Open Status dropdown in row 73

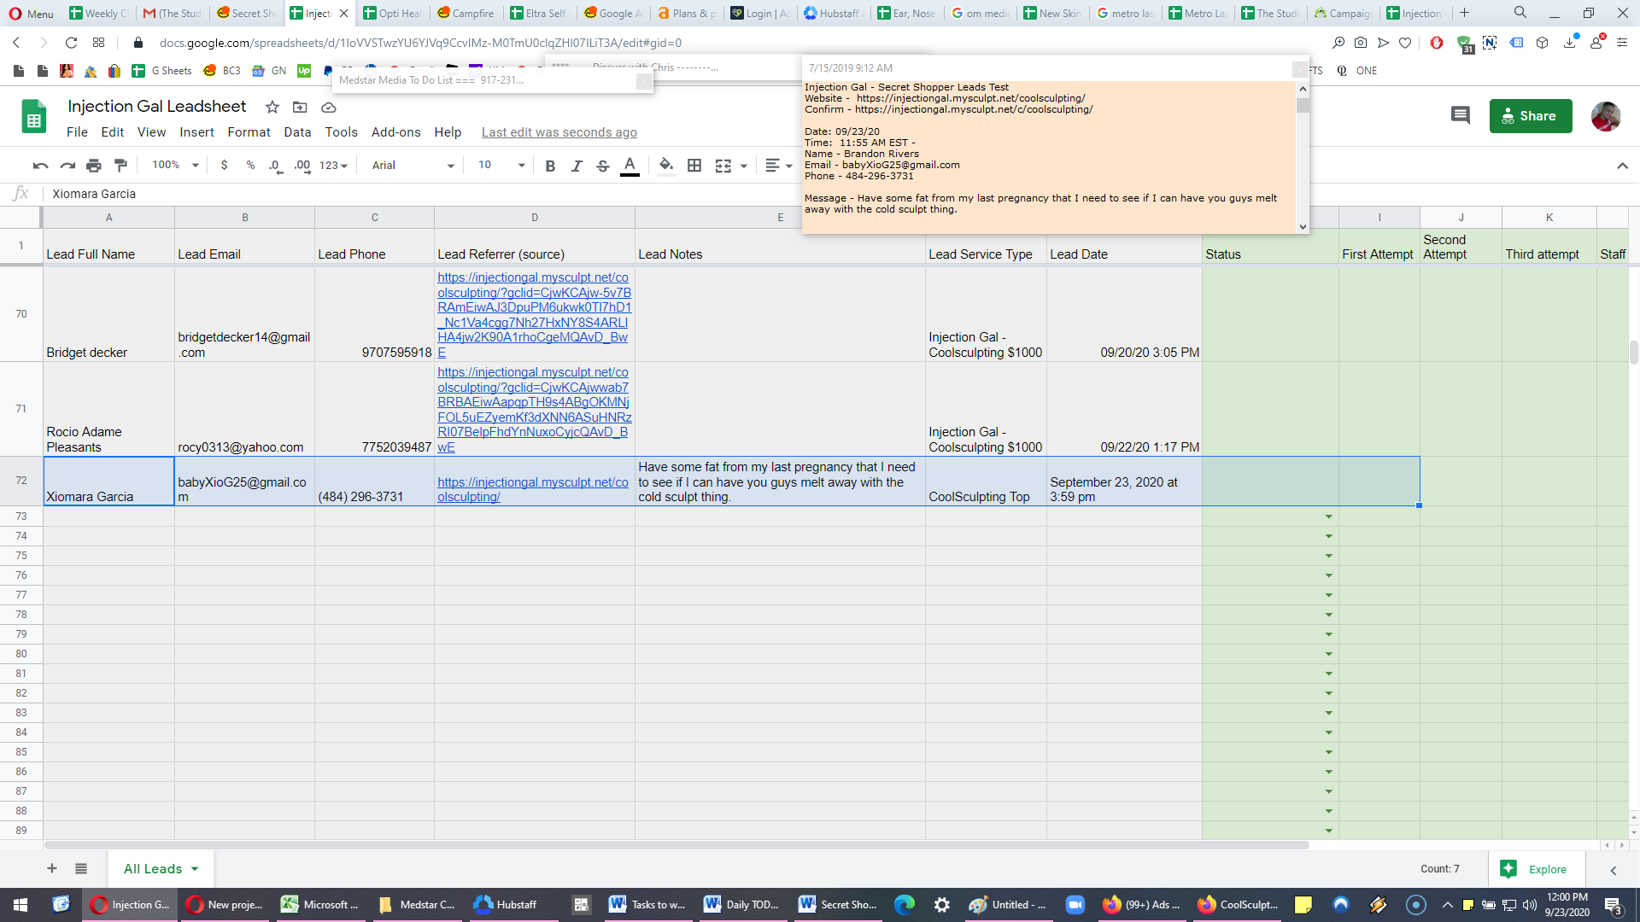point(1328,516)
